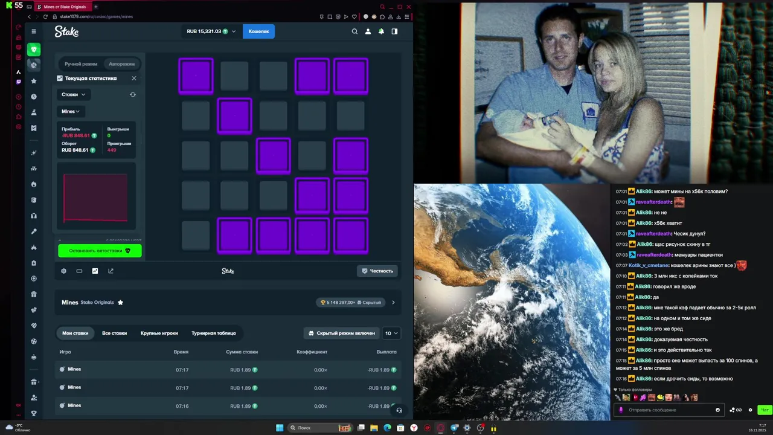Screen dimensions: 773x435
Task: Select the 'Мои ставки' tab
Action: point(75,333)
